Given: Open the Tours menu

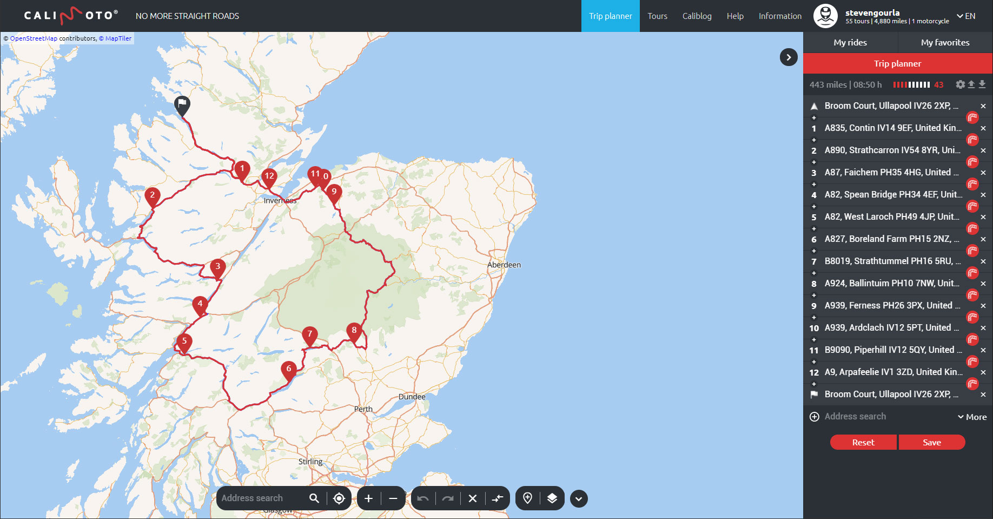Looking at the screenshot, I should pos(658,16).
